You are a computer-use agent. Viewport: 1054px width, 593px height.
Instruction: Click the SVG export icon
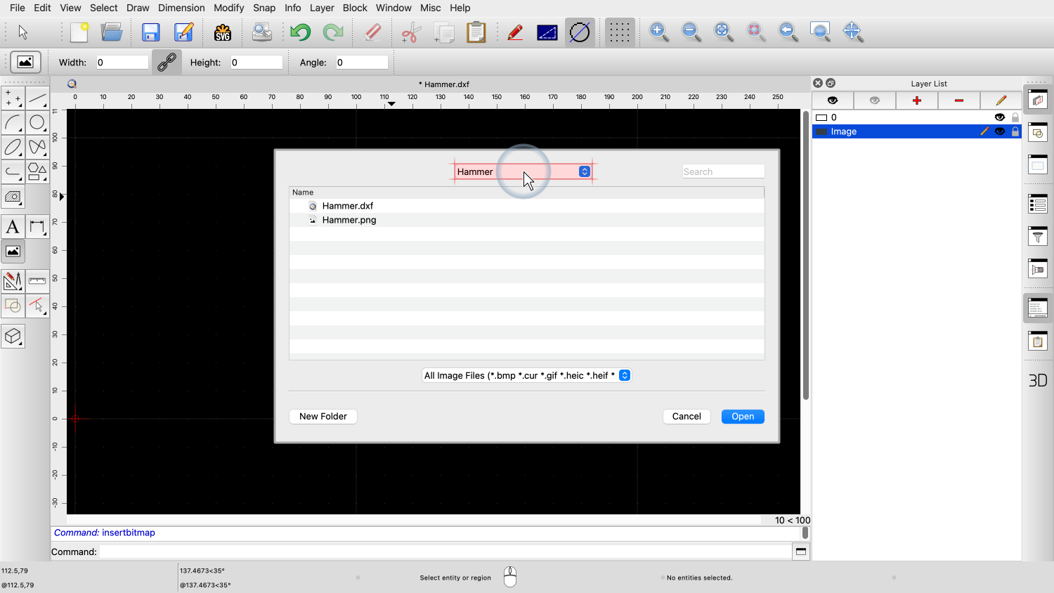tap(223, 32)
